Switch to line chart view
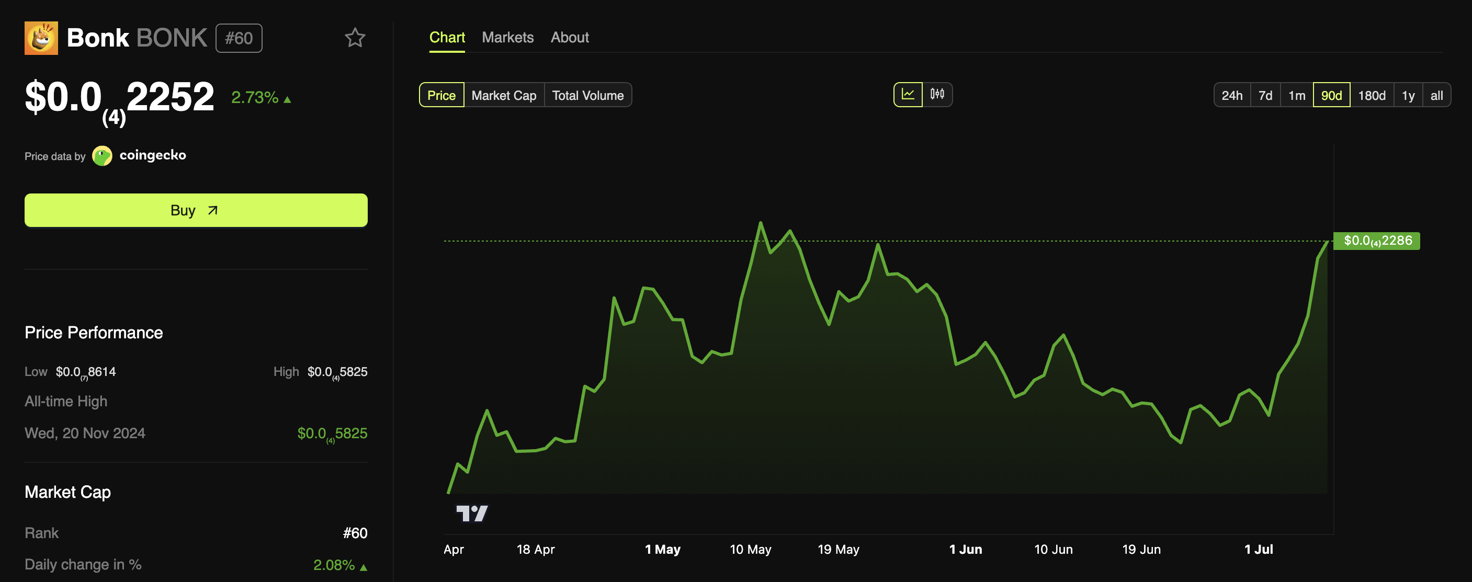 click(908, 94)
